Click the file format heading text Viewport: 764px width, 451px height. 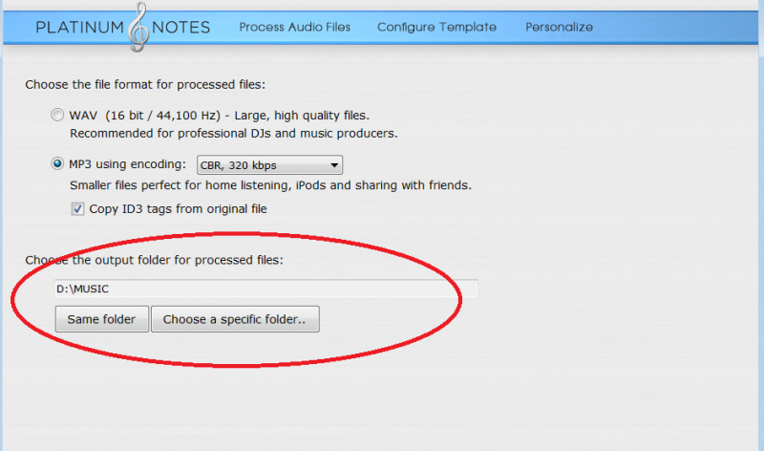[145, 85]
